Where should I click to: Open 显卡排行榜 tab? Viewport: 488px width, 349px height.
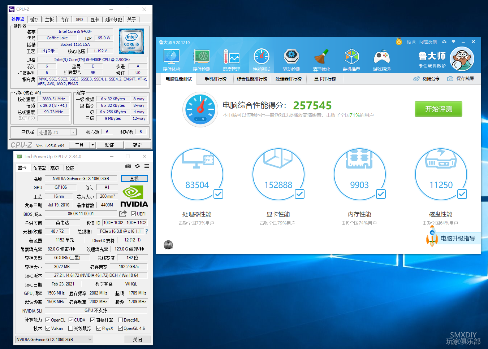coord(325,79)
